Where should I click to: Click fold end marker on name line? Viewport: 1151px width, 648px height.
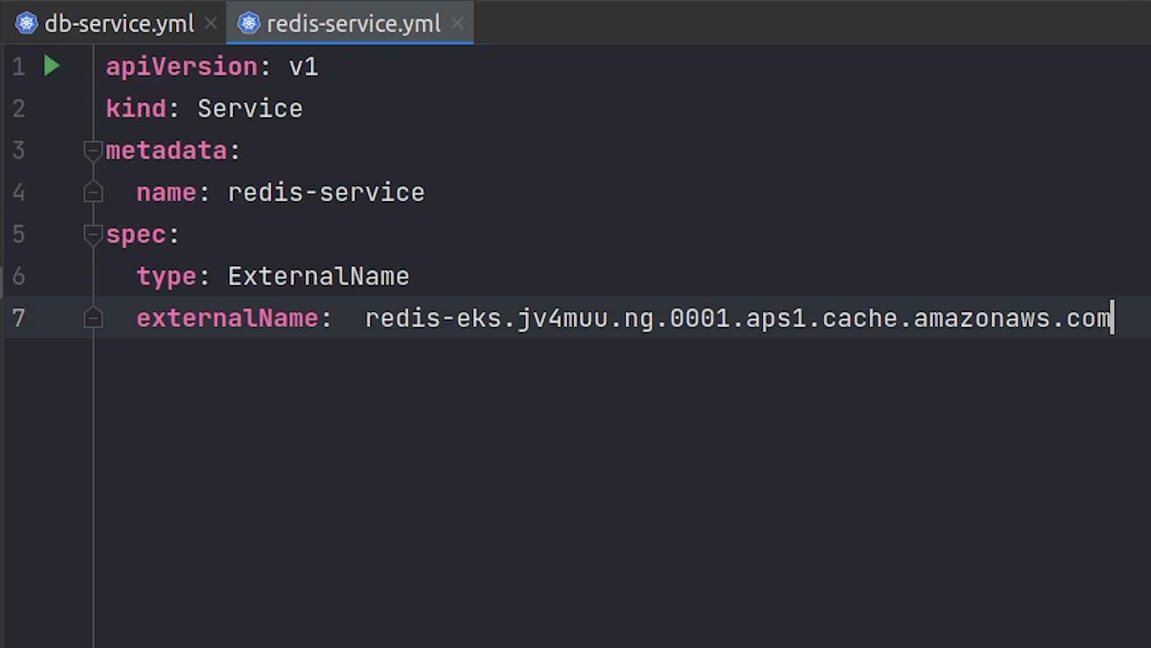click(x=93, y=192)
